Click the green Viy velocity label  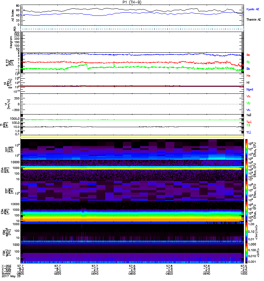coord(249,103)
